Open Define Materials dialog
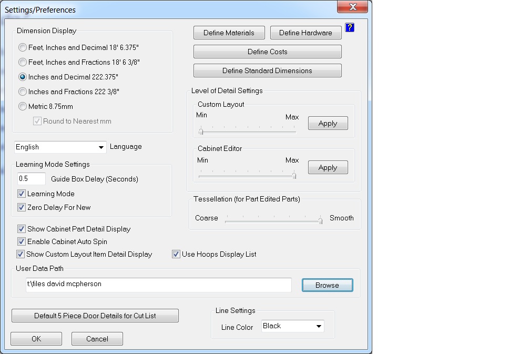 [x=229, y=33]
